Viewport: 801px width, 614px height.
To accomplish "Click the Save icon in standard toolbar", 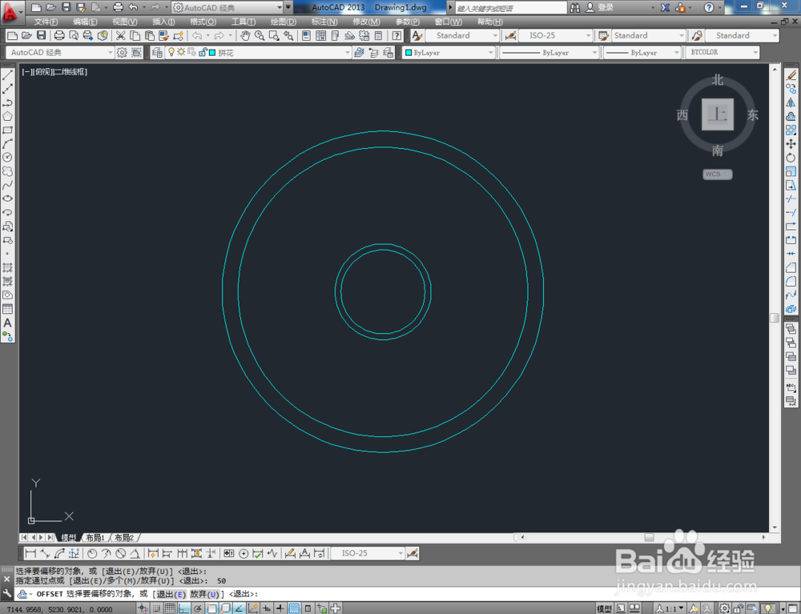I will (42, 35).
